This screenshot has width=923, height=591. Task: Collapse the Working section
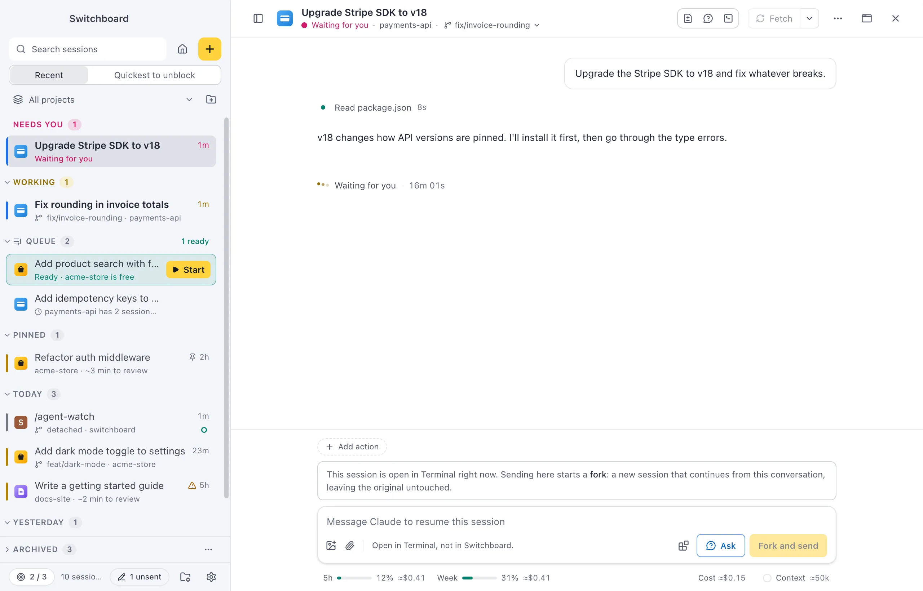[x=7, y=182]
